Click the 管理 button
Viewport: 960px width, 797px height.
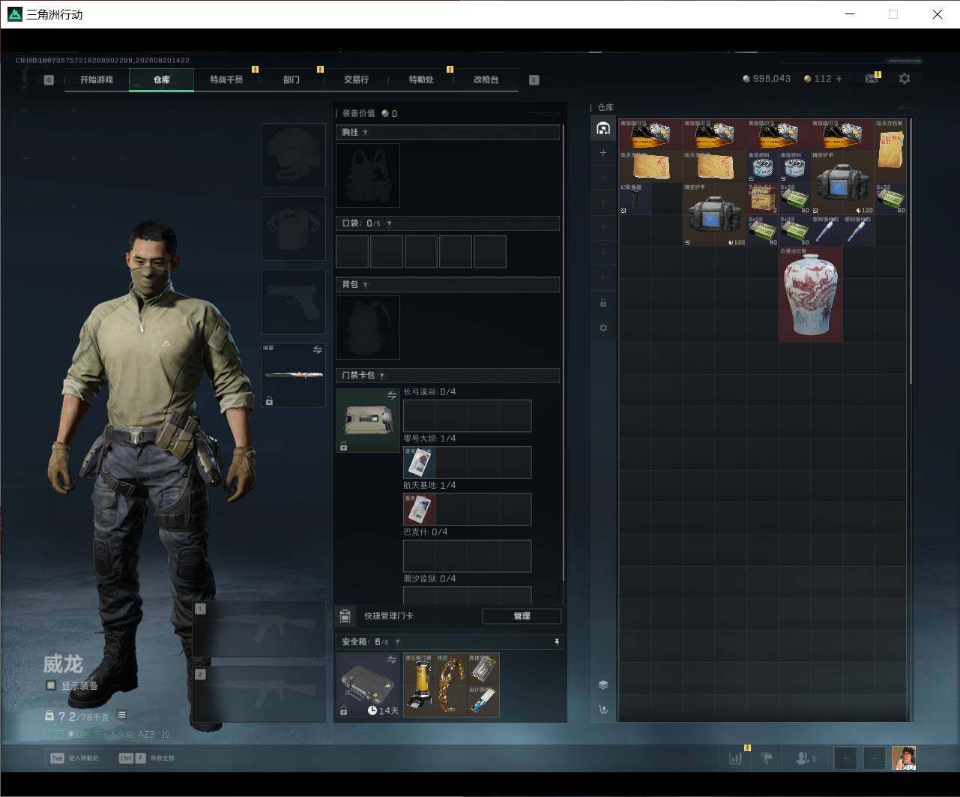522,616
